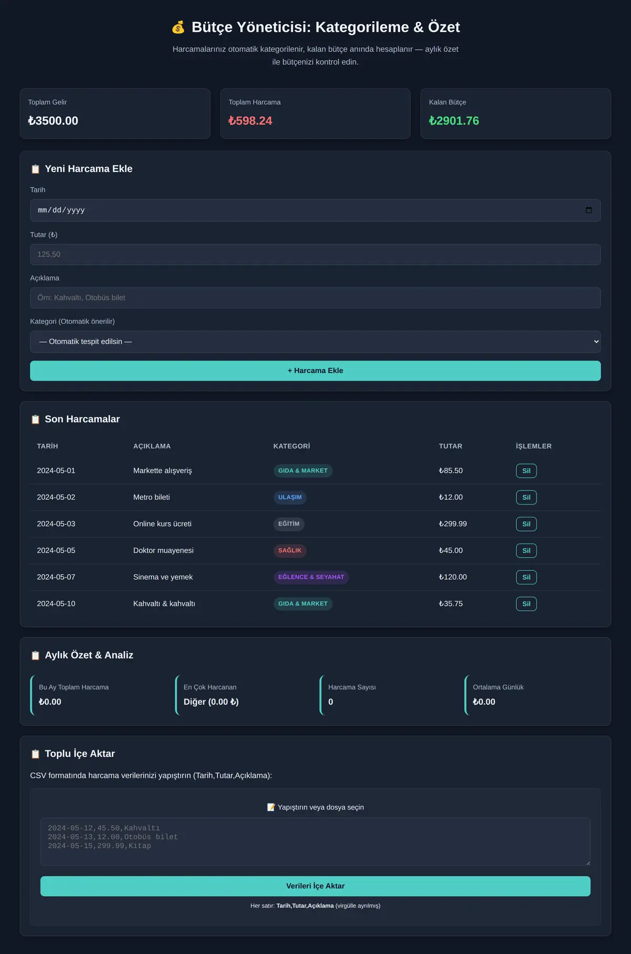This screenshot has width=631, height=954.
Task: Remove the Metro bileti entry with Sil
Action: coord(526,497)
